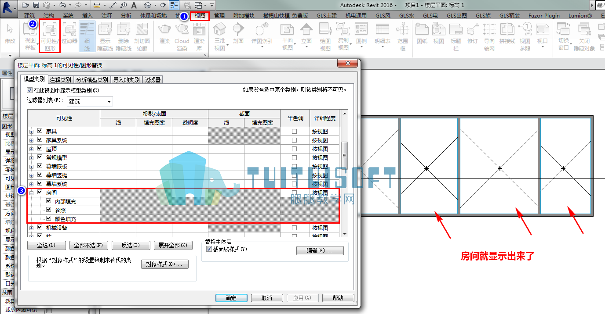
Task: Switch to the 导入的类别 dialog tab
Action: (126, 80)
